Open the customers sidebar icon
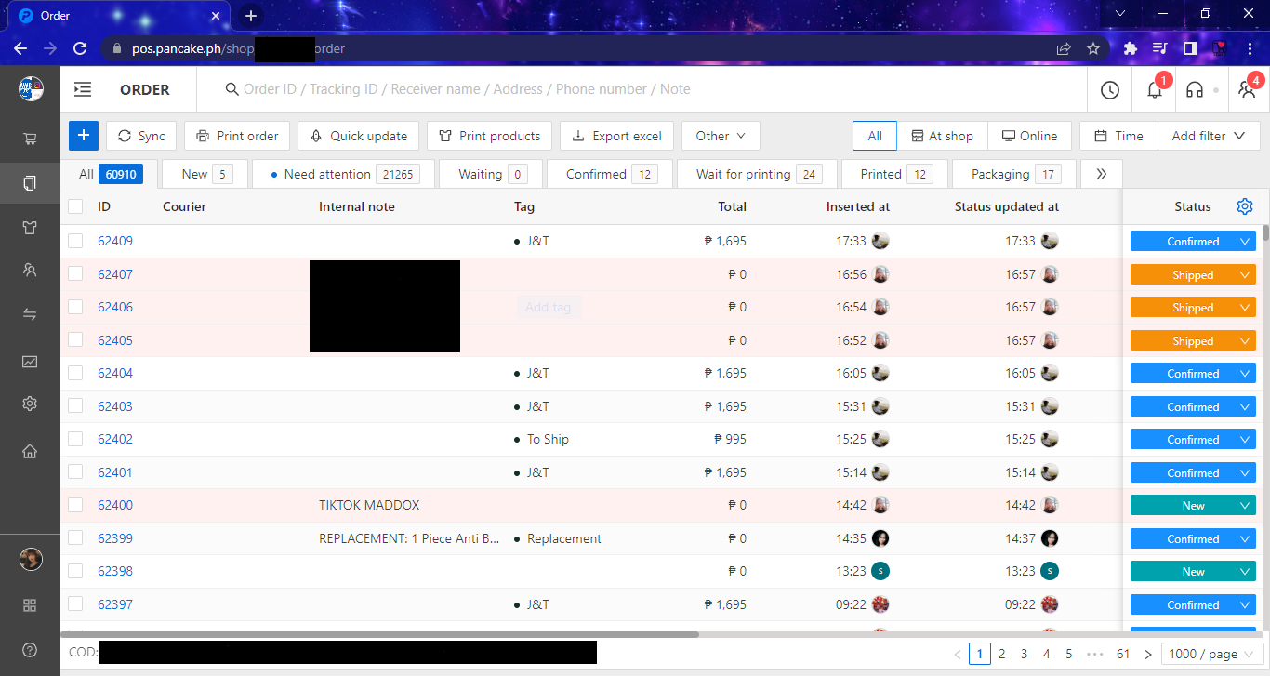The height and width of the screenshot is (676, 1270). tap(30, 271)
